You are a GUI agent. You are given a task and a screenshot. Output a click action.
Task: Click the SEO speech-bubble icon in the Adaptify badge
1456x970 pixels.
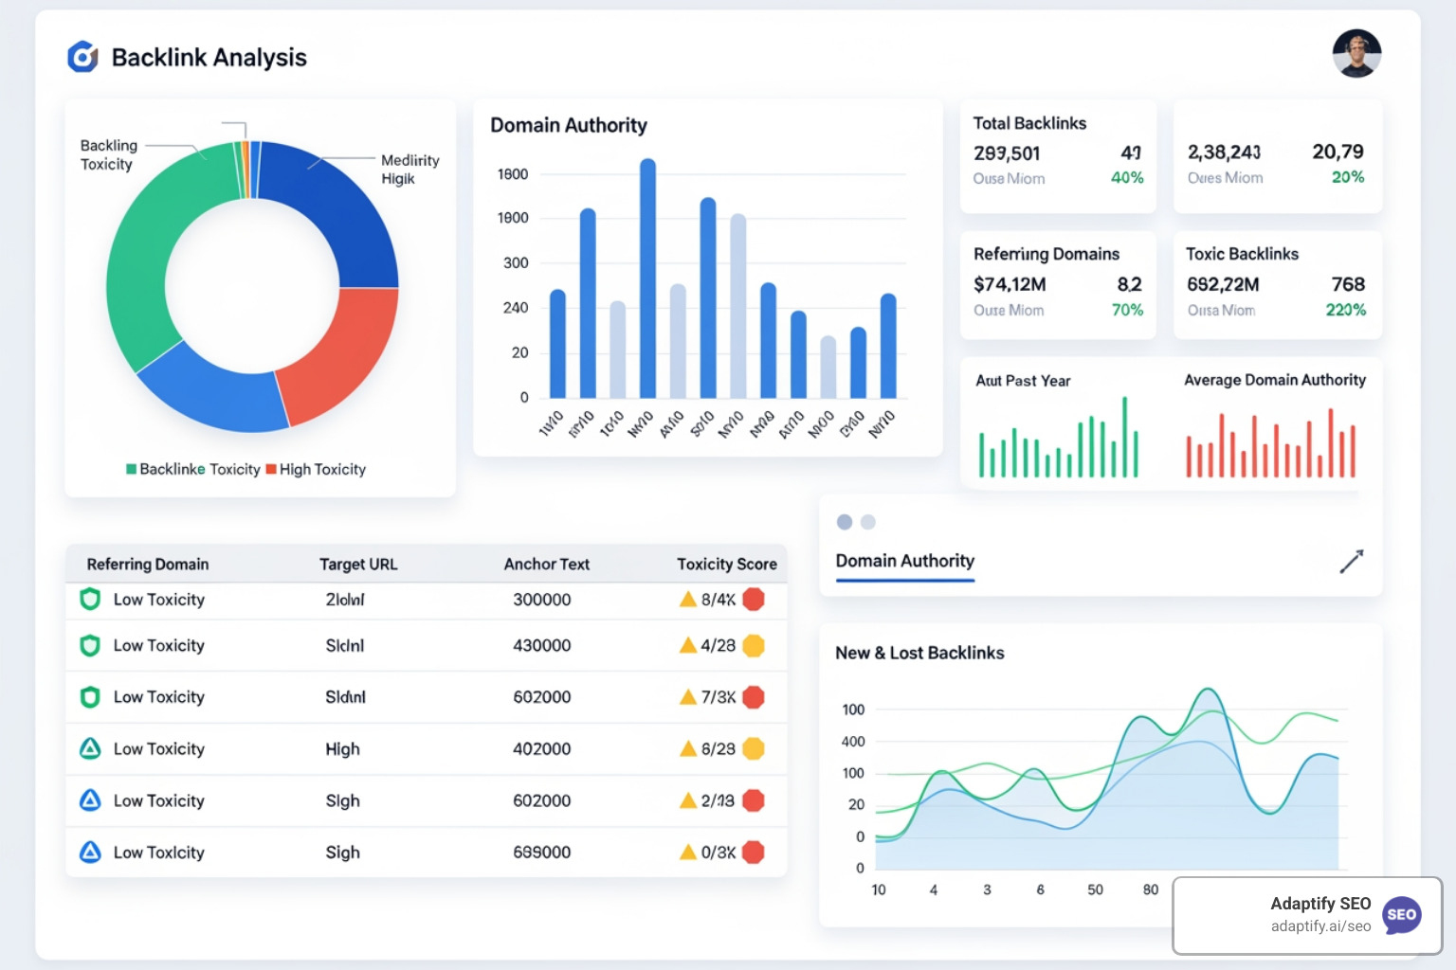coord(1401,915)
